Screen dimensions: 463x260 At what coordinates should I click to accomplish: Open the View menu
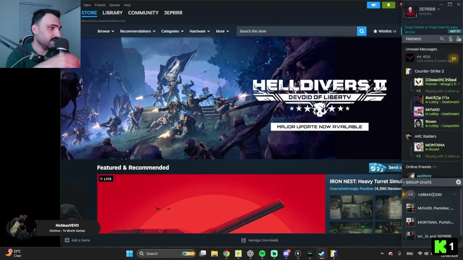[87, 5]
